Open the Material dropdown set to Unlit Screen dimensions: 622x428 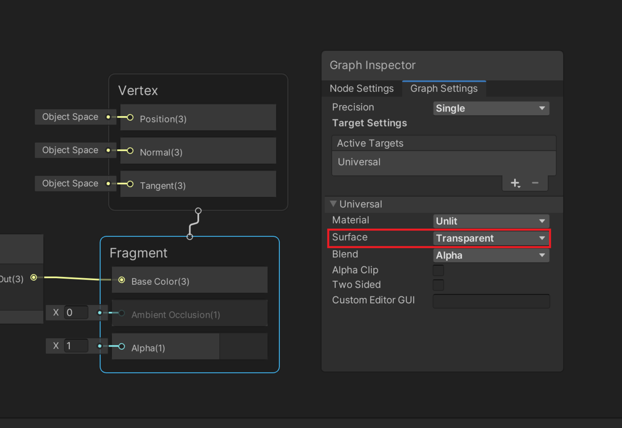coord(491,221)
